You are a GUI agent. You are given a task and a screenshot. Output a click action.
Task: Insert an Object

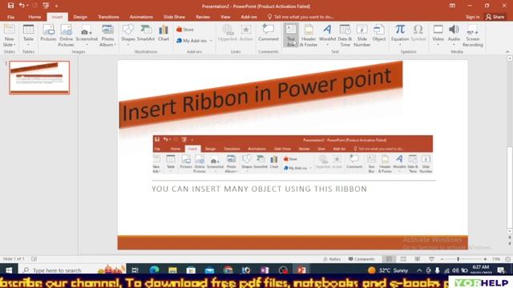click(x=379, y=33)
